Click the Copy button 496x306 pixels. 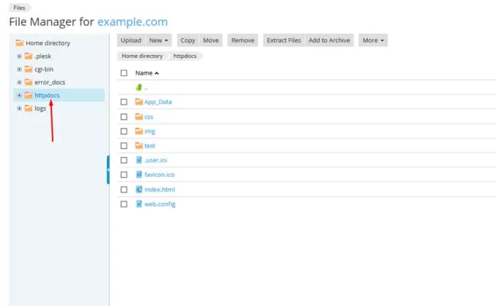[188, 40]
